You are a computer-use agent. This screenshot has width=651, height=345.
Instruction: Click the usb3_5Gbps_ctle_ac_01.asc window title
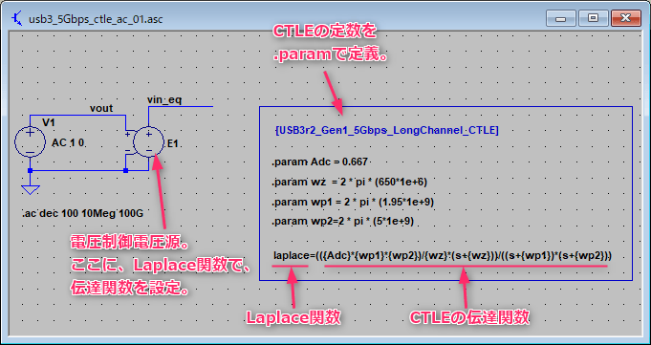(96, 19)
